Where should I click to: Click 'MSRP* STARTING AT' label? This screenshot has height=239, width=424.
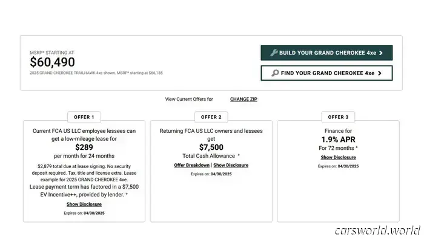pyautogui.click(x=52, y=53)
